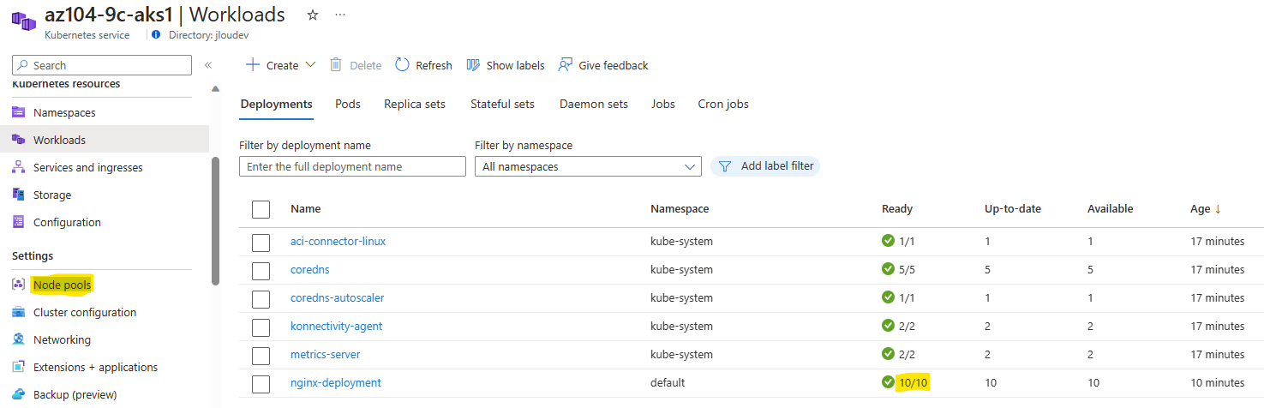This screenshot has width=1264, height=408.
Task: Open the coredns-autoscaler deployment link
Action: pos(338,297)
